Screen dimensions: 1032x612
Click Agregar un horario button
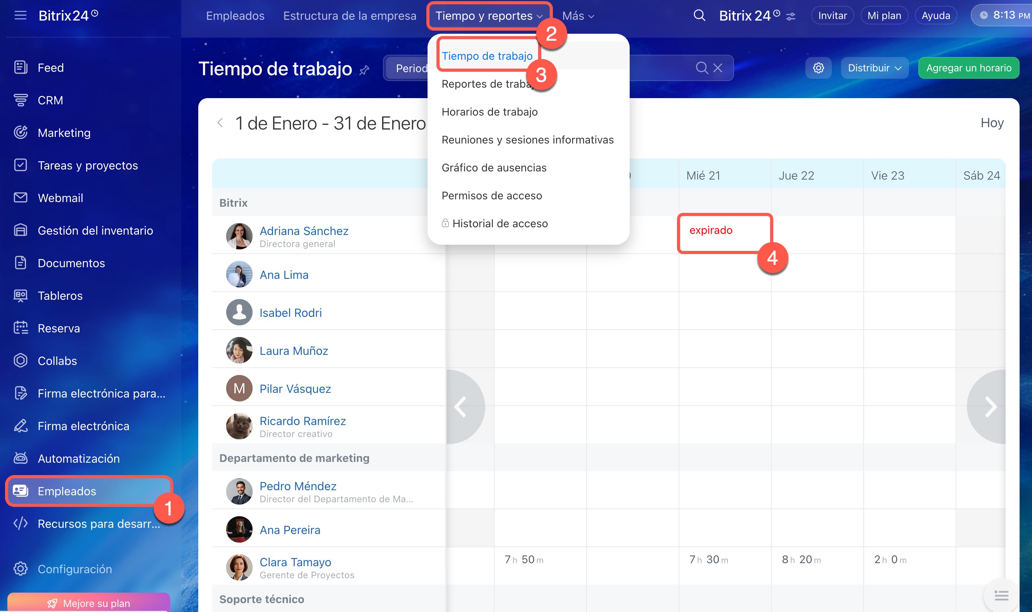coord(968,68)
